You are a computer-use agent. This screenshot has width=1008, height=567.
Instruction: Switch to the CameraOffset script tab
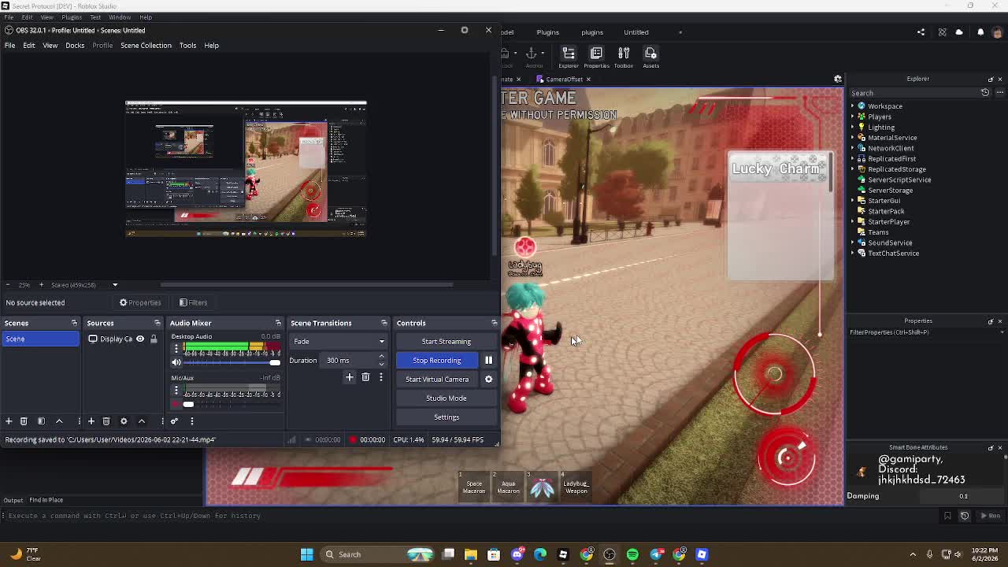[x=564, y=80]
